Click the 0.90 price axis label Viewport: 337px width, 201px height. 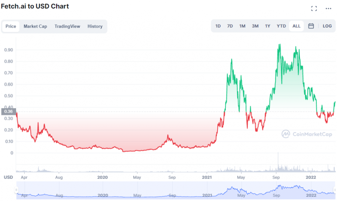(x=9, y=50)
